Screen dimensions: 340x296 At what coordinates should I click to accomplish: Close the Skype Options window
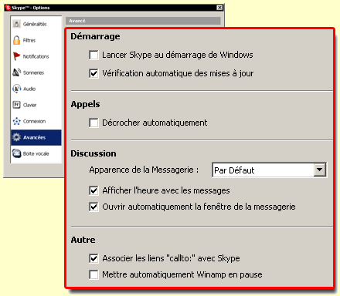click(219, 8)
